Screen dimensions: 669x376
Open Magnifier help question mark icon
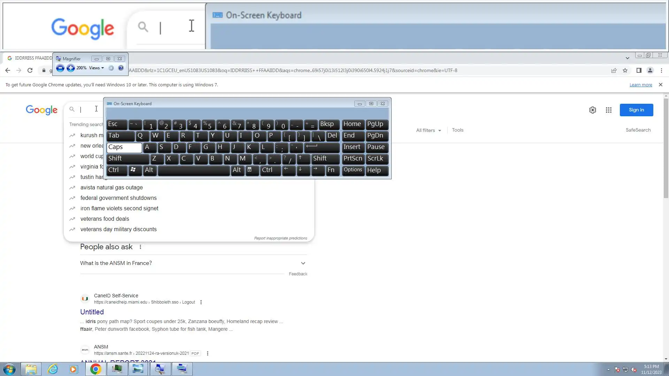click(121, 68)
